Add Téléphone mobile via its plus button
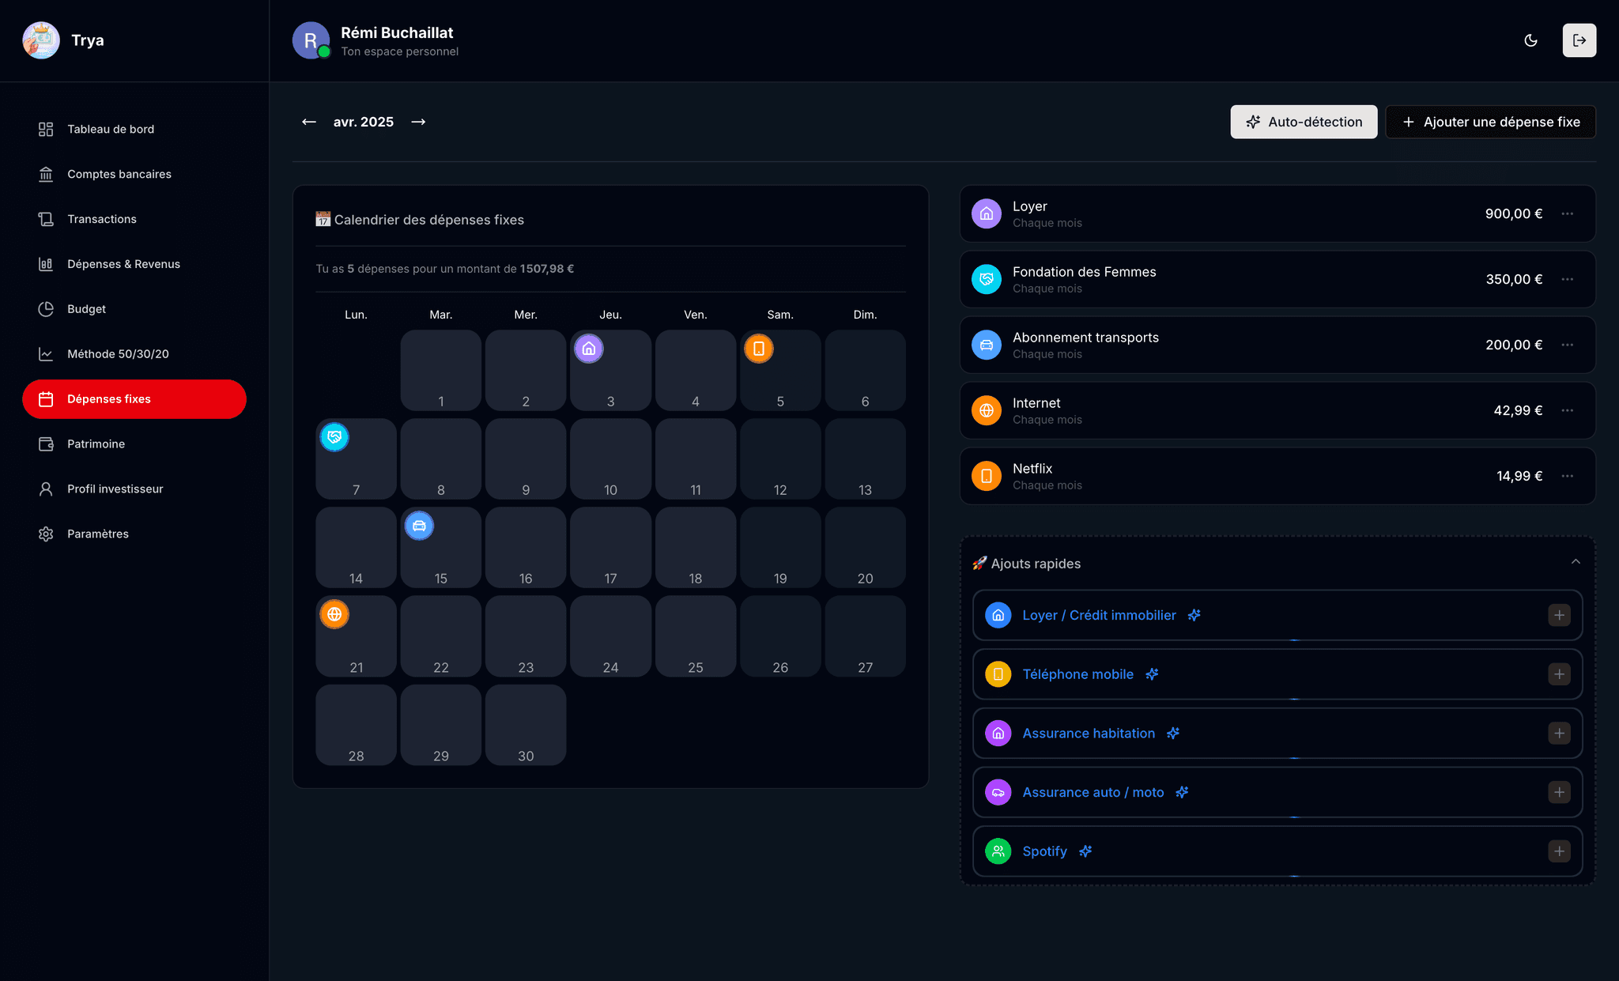Screen dimensions: 1619x981 tap(1559, 674)
